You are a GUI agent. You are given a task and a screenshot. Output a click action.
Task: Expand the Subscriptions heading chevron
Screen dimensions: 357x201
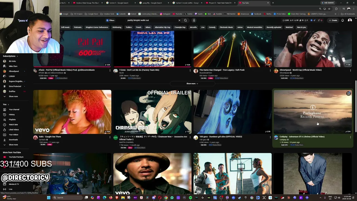tap(18, 56)
